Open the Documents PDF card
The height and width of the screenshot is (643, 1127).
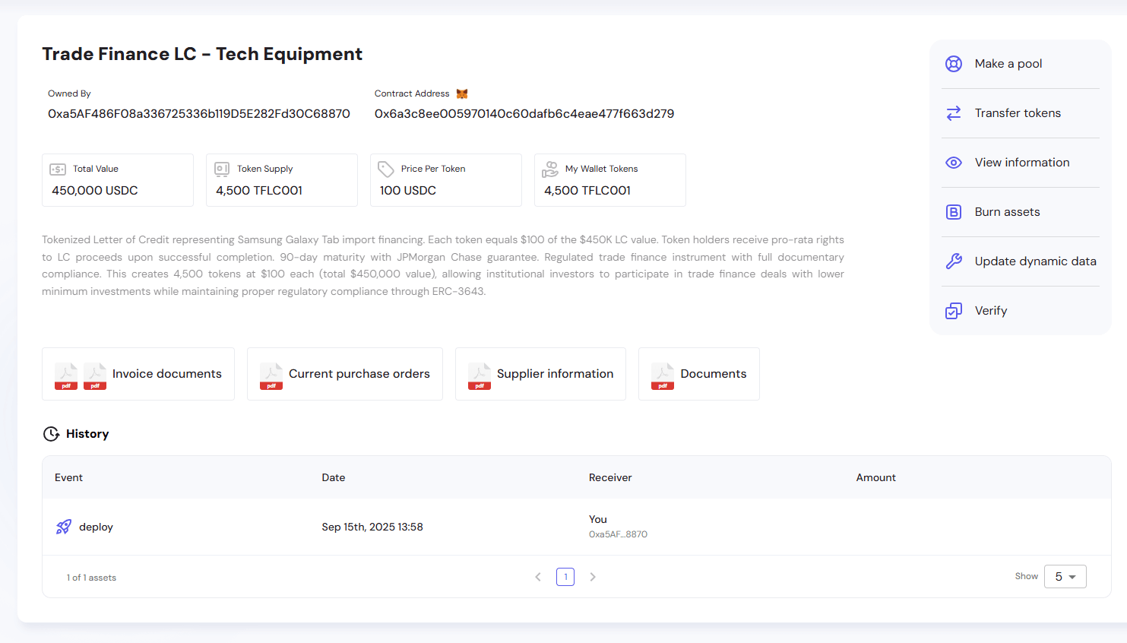tap(698, 374)
